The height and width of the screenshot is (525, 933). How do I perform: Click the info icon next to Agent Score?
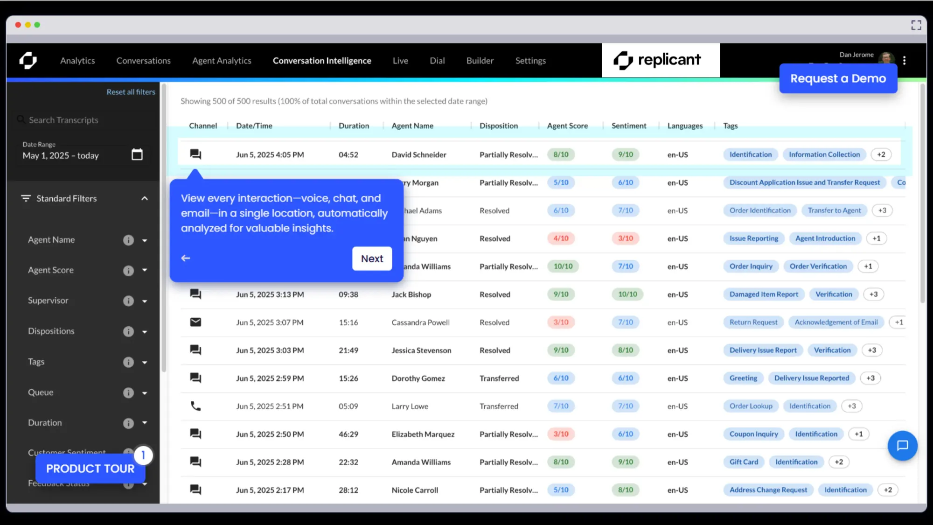pyautogui.click(x=128, y=271)
